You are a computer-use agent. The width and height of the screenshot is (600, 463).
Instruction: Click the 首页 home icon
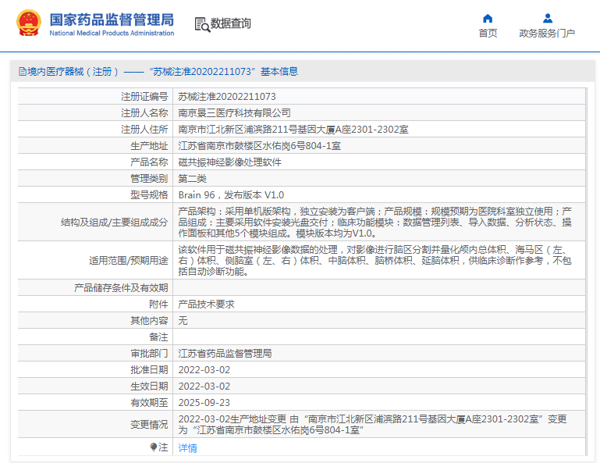(x=488, y=19)
